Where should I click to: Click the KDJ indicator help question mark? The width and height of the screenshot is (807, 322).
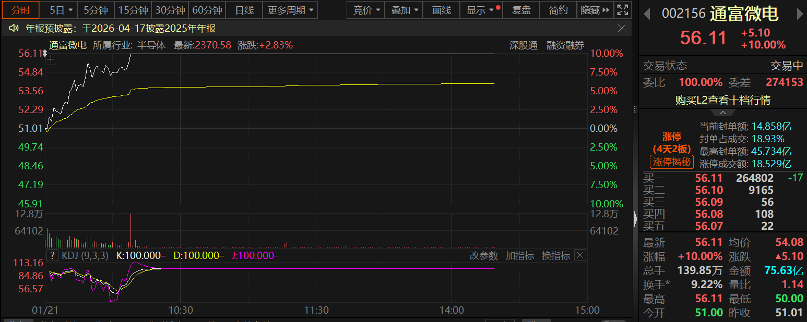(x=52, y=255)
